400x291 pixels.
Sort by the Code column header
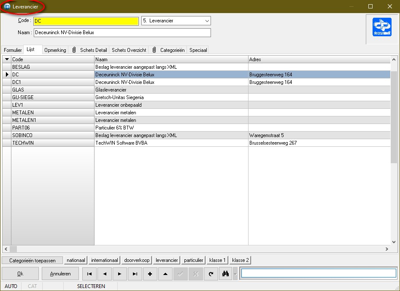pyautogui.click(x=53, y=59)
